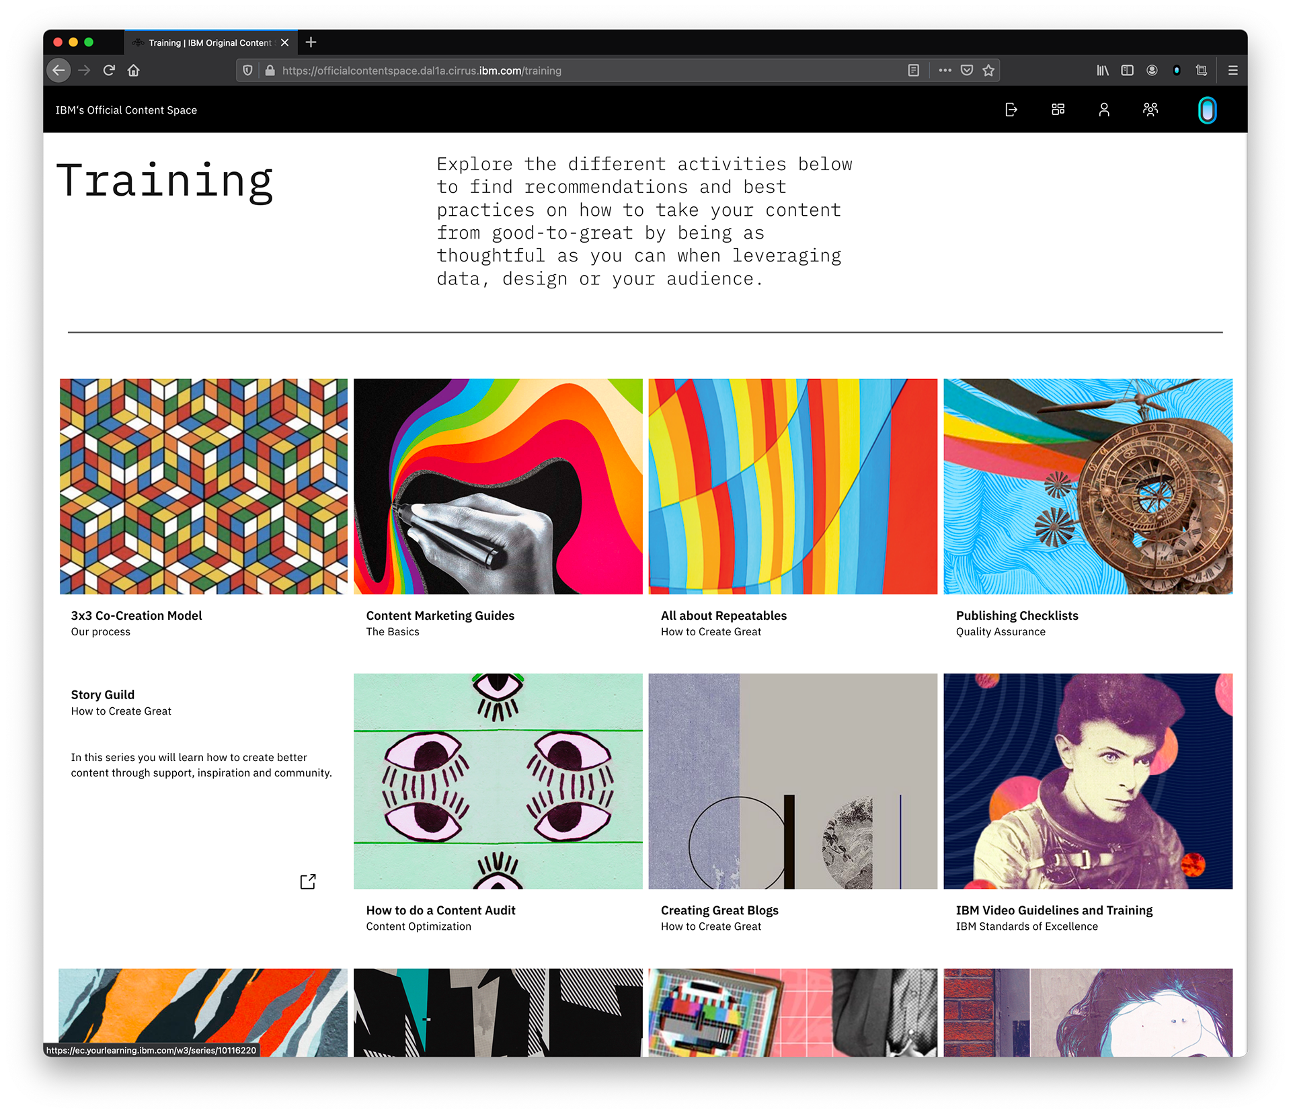1291x1114 pixels.
Task: Open the Firefox hamburger menu
Action: [x=1233, y=71]
